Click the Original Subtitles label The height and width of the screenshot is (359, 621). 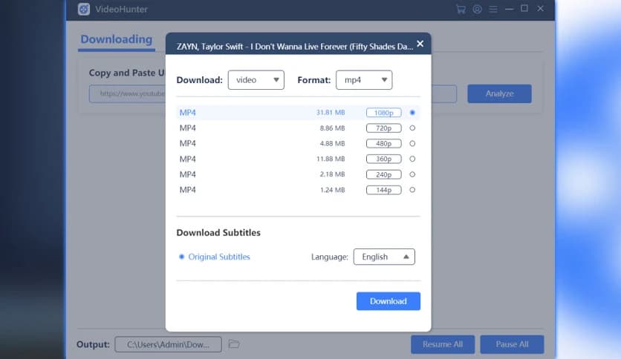[x=219, y=257]
